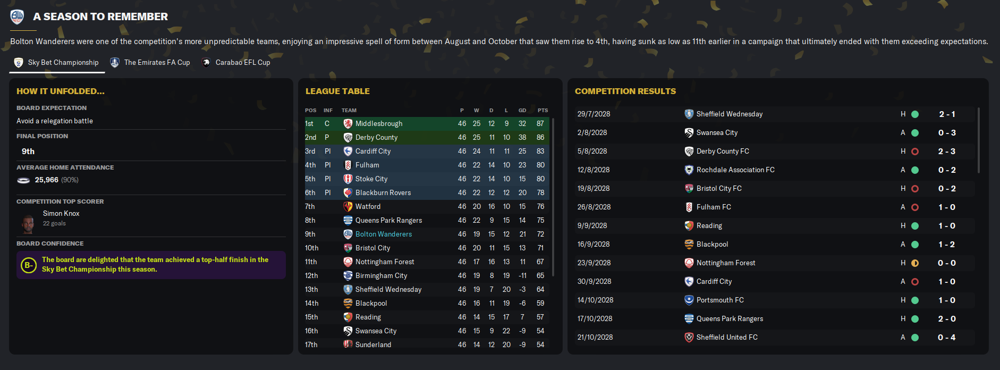Click the stadium attendance icon
Image resolution: width=1000 pixels, height=370 pixels.
click(23, 180)
